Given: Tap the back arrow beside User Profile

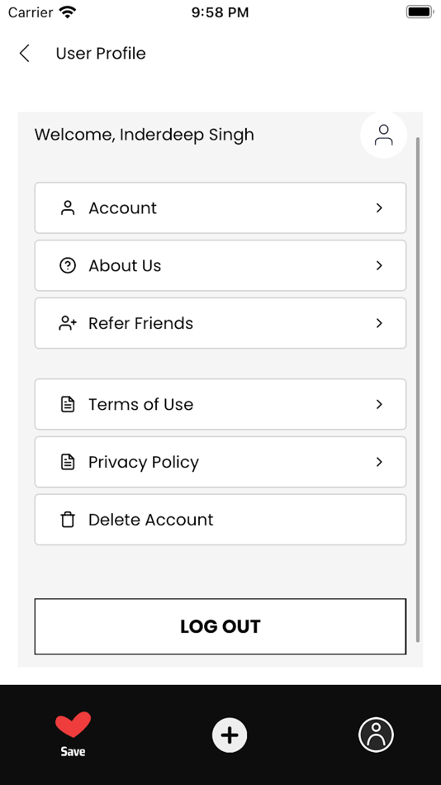Looking at the screenshot, I should [x=24, y=53].
